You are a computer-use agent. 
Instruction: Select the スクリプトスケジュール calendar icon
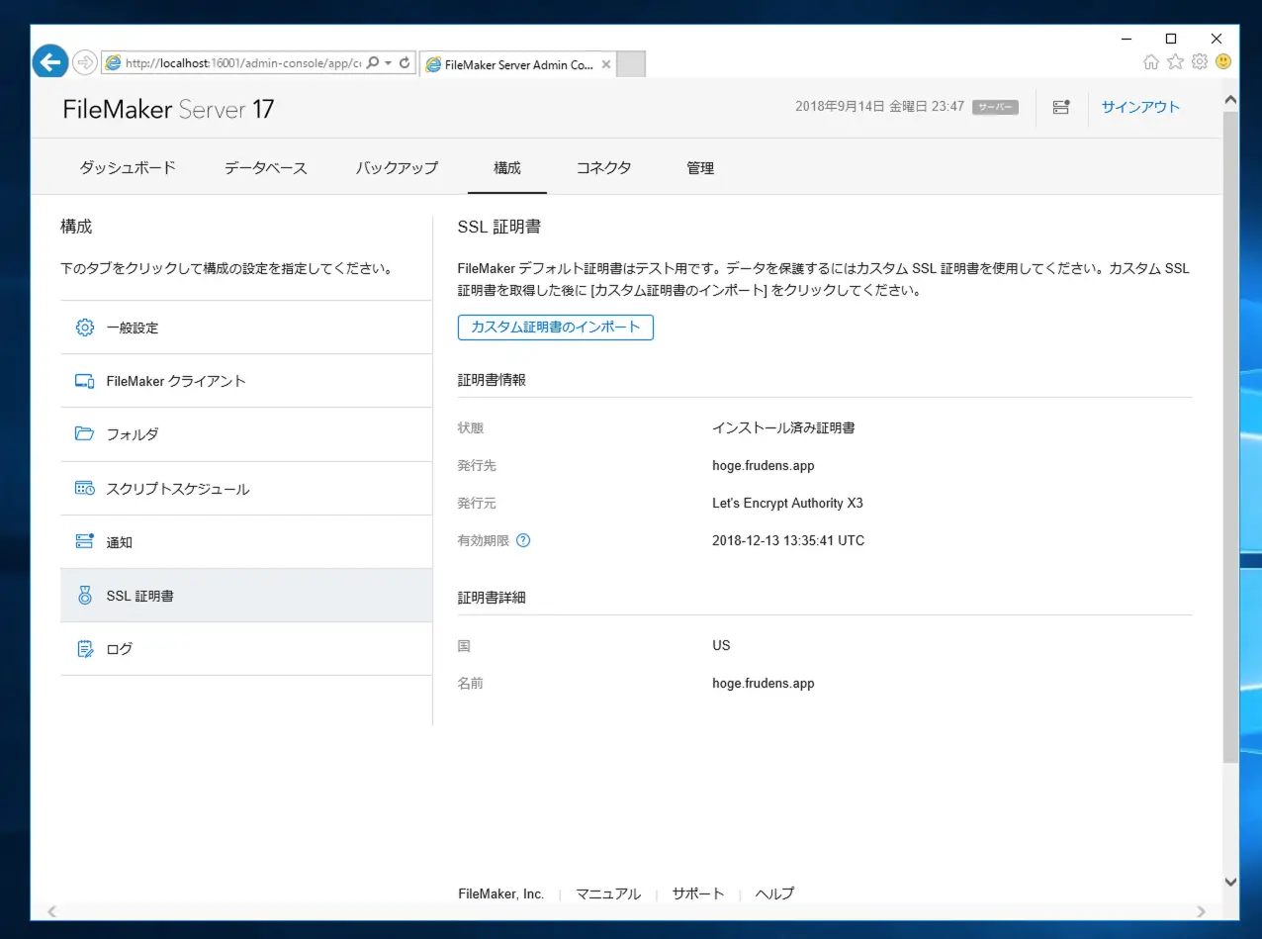(x=84, y=488)
